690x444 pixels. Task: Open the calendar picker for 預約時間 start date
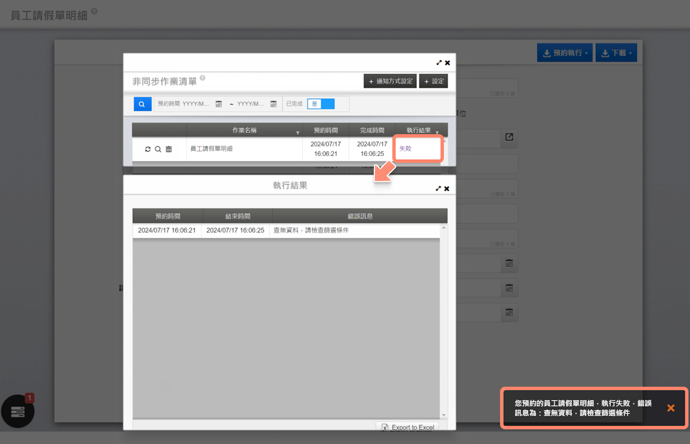click(219, 104)
